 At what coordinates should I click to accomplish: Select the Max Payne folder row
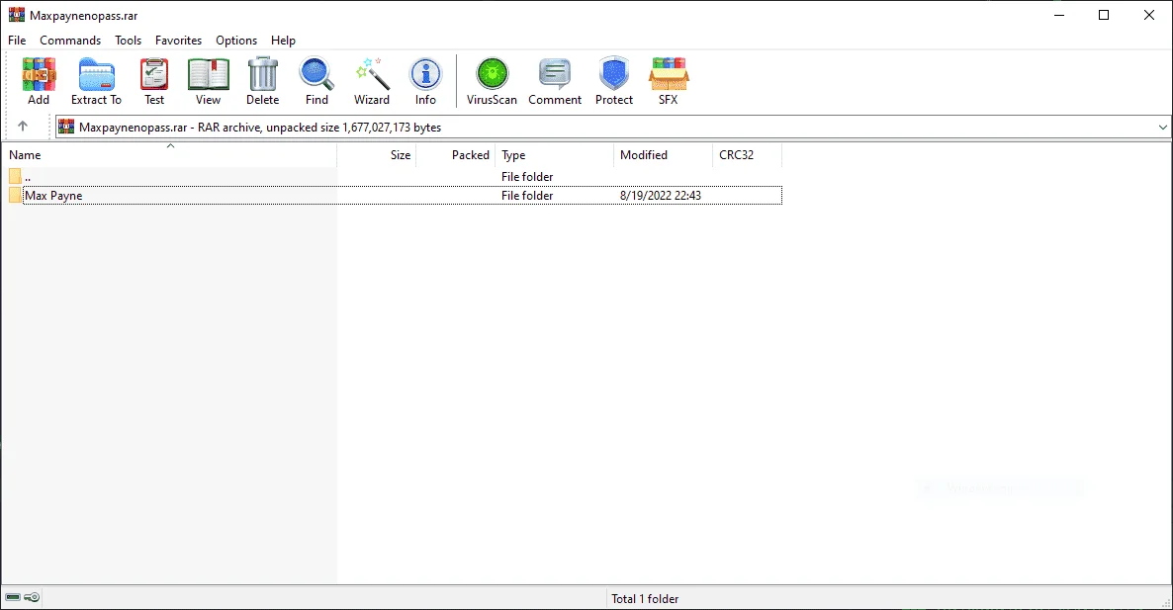[395, 195]
